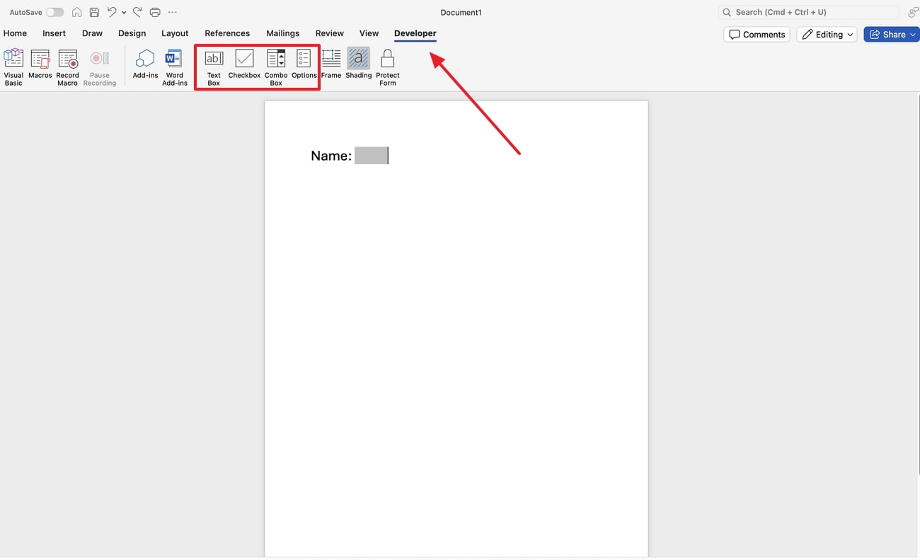
Task: Select the Developer tab
Action: (x=415, y=33)
